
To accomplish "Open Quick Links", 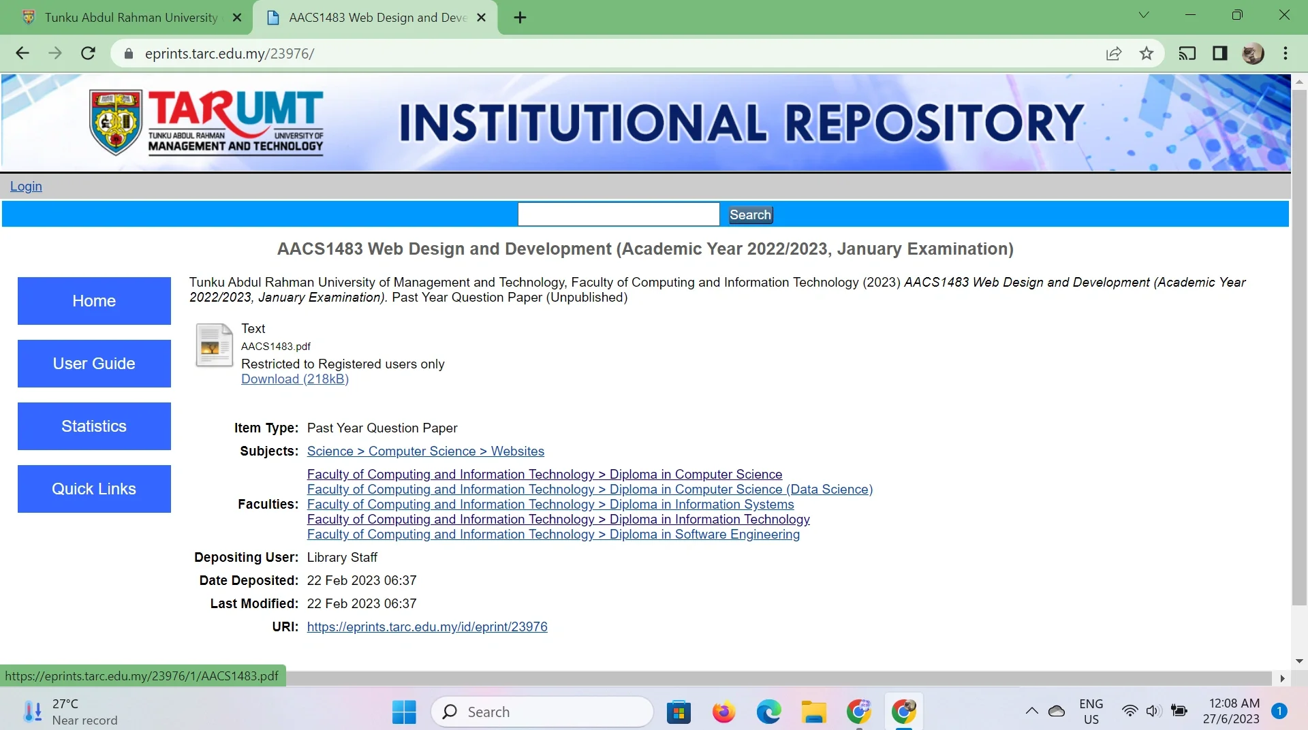I will [94, 489].
